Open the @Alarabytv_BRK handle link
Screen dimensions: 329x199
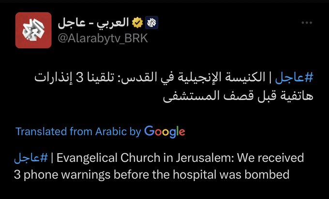click(x=103, y=39)
